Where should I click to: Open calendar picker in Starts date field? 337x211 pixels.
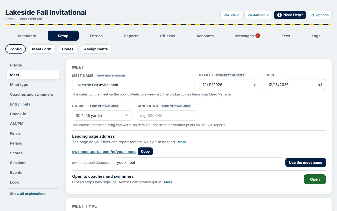coord(255,85)
